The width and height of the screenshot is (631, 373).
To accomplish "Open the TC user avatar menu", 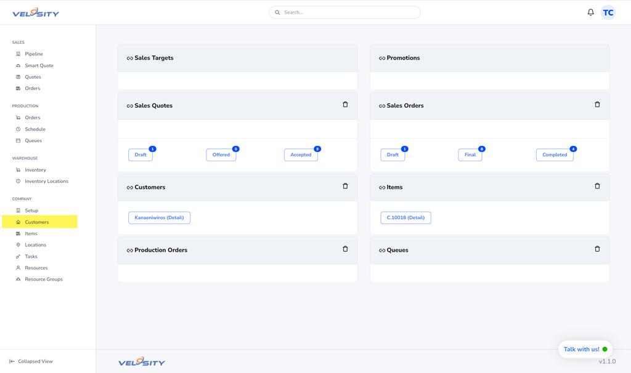I will 608,12.
